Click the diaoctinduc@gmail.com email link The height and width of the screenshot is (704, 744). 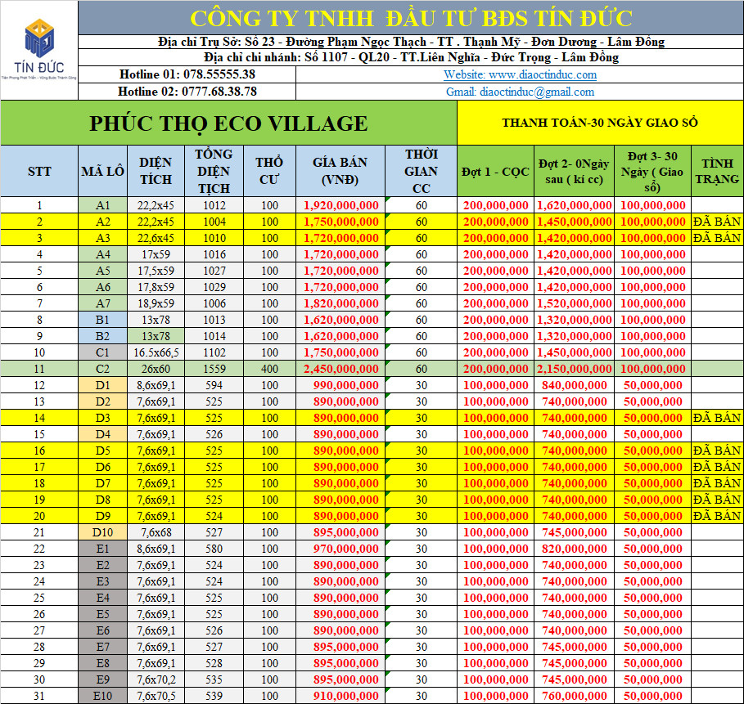pyautogui.click(x=520, y=92)
